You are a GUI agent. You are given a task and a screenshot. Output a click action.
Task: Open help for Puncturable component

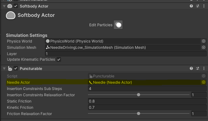[191, 68]
